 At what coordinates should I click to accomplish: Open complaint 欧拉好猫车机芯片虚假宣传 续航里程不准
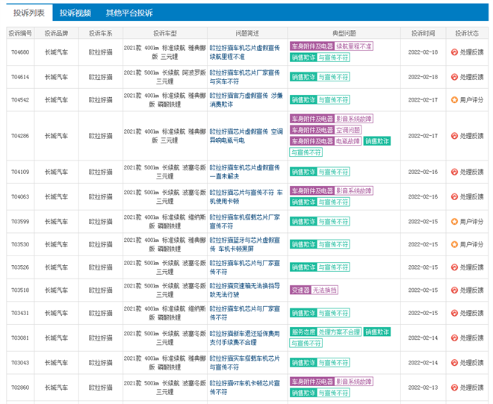244,52
